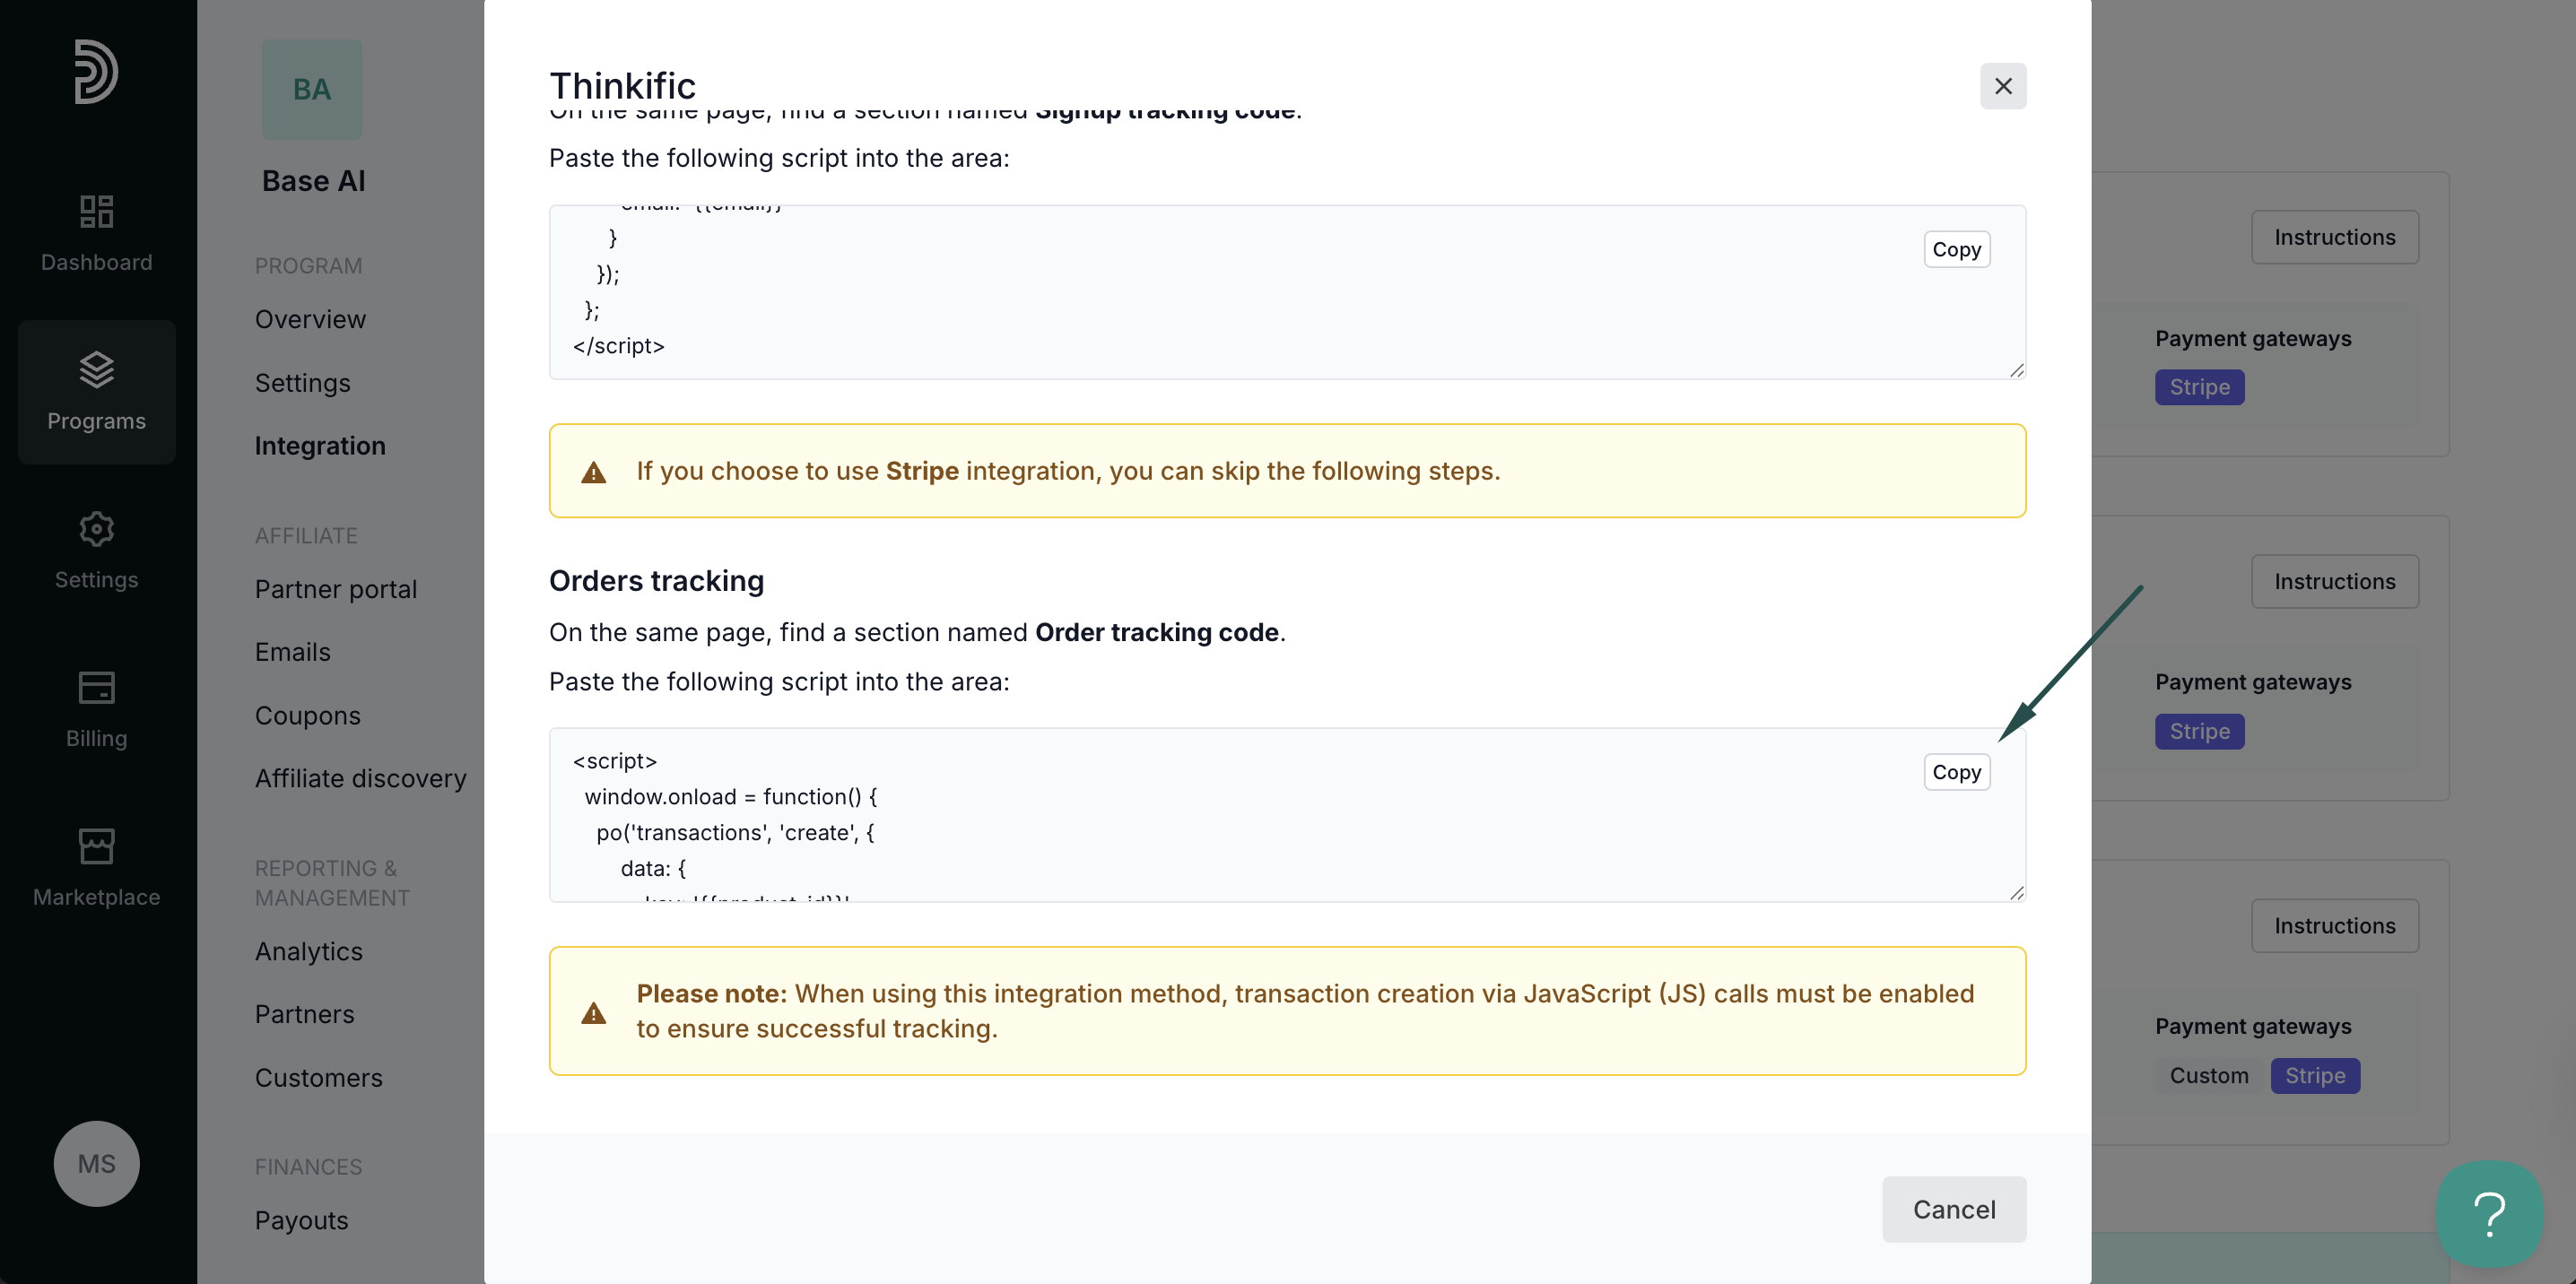Click the second Instructions button
2576x1284 pixels.
pyautogui.click(x=2335, y=581)
